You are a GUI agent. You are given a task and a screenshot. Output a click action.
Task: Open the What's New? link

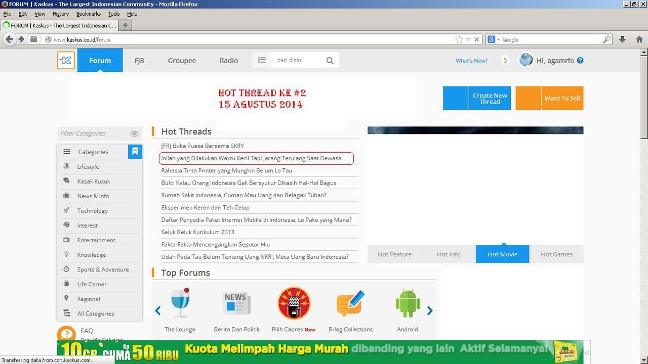(x=472, y=61)
